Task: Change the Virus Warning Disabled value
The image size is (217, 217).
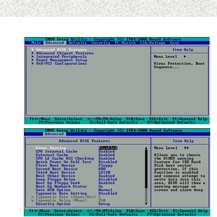Action: (108, 148)
